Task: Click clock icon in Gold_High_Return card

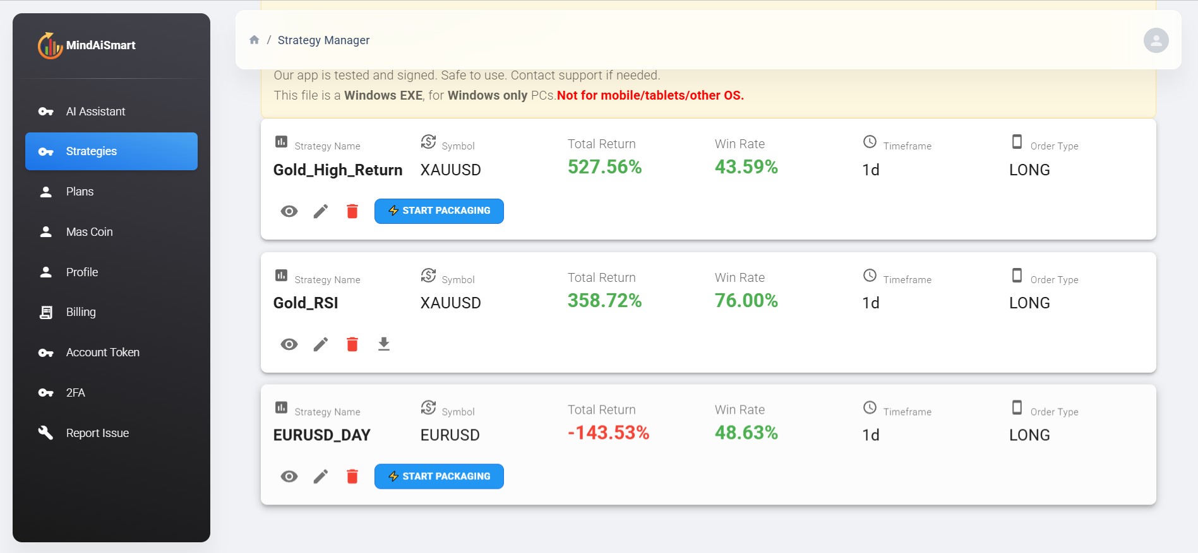Action: [x=870, y=142]
